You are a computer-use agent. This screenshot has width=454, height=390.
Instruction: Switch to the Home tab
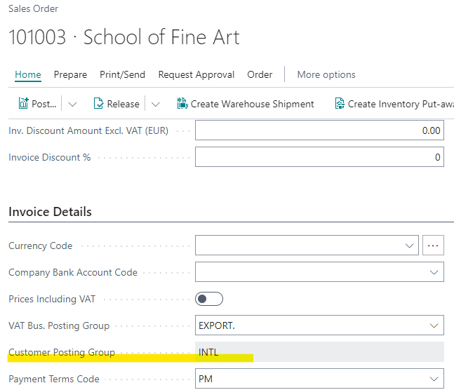coord(28,74)
